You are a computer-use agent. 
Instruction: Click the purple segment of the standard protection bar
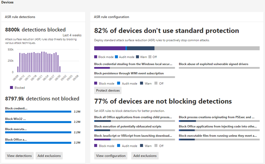click(110, 48)
